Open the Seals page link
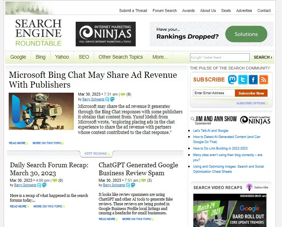 [x=226, y=10]
